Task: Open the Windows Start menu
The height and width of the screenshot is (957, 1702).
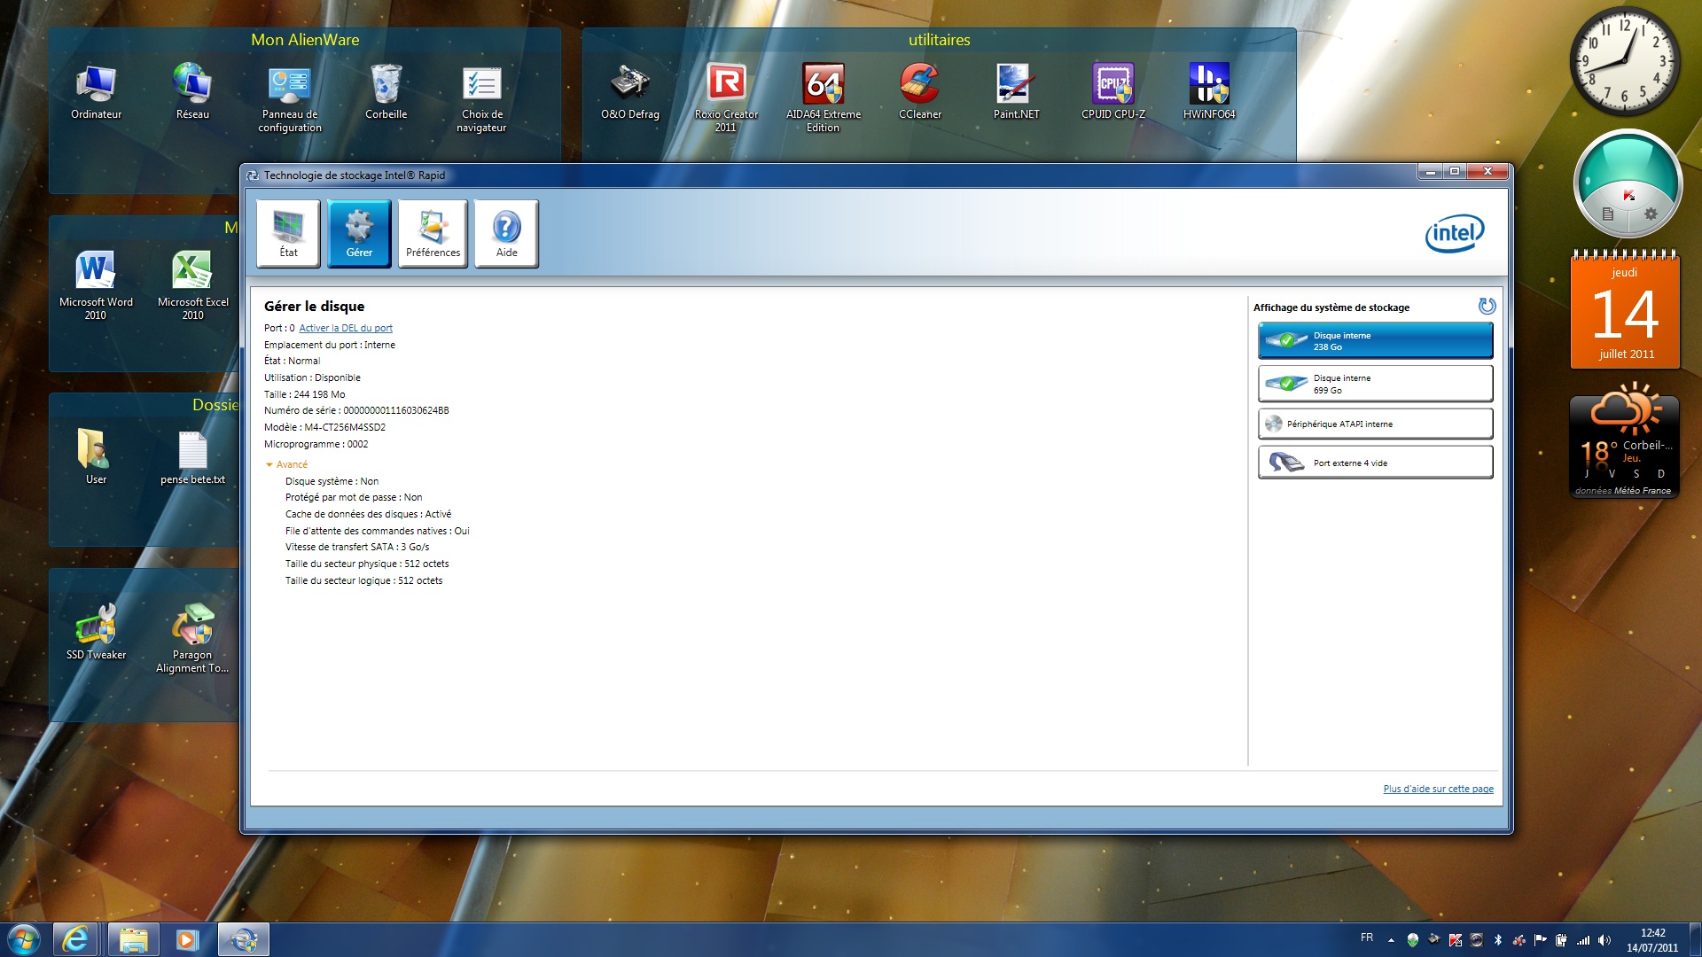Action: [24, 938]
